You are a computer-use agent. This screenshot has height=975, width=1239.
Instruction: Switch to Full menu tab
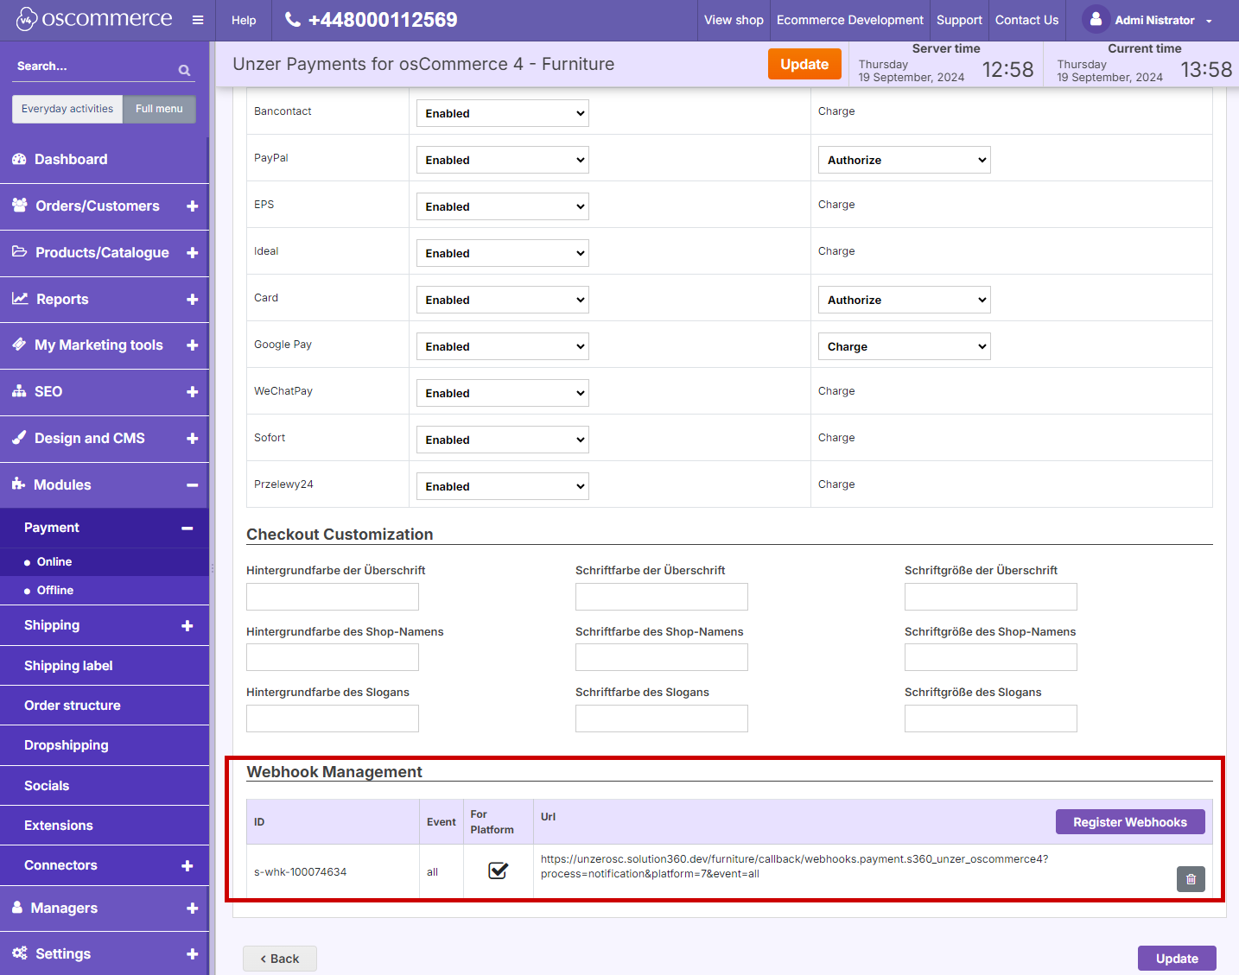pos(159,109)
